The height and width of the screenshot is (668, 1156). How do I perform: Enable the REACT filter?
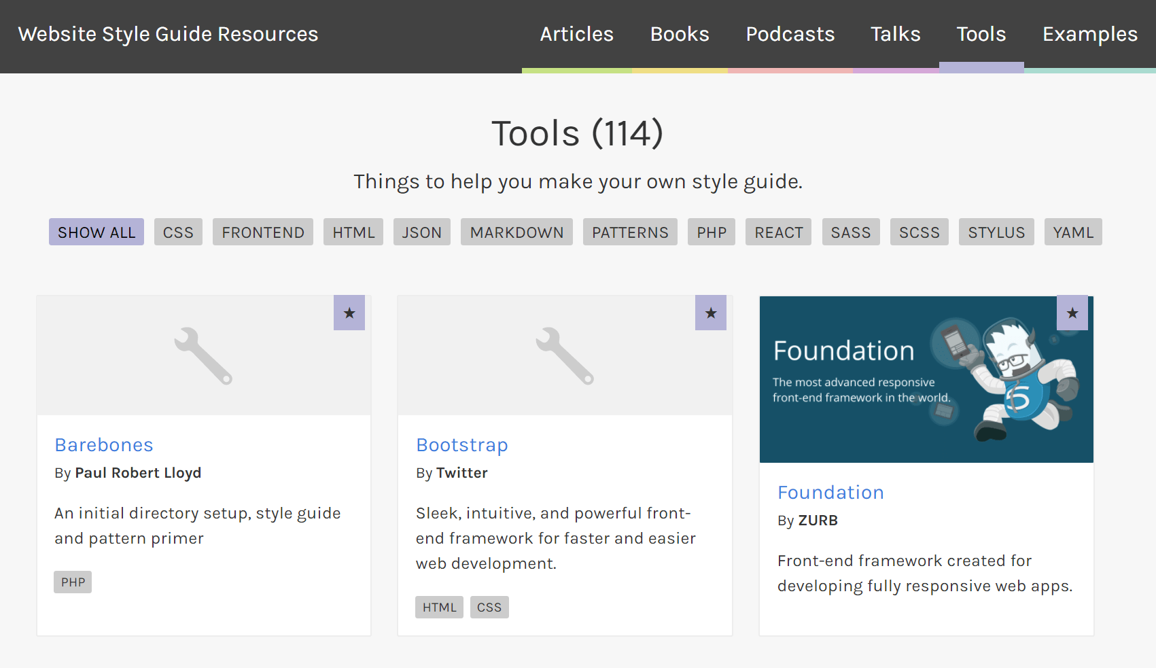click(x=778, y=232)
